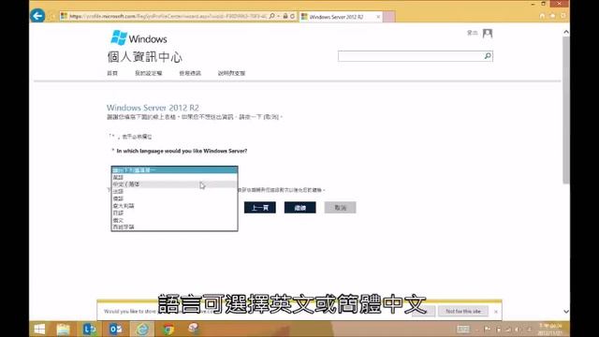Viewport: 599px width, 337px height.
Task: Switch to the Windows Server 2012 R2 tab
Action: tap(336, 17)
